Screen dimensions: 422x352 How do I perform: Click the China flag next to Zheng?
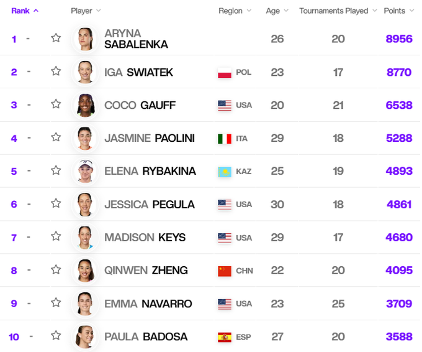(224, 271)
